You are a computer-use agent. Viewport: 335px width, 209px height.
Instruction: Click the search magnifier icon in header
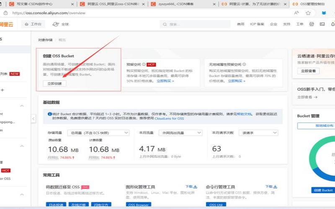(x=165, y=24)
